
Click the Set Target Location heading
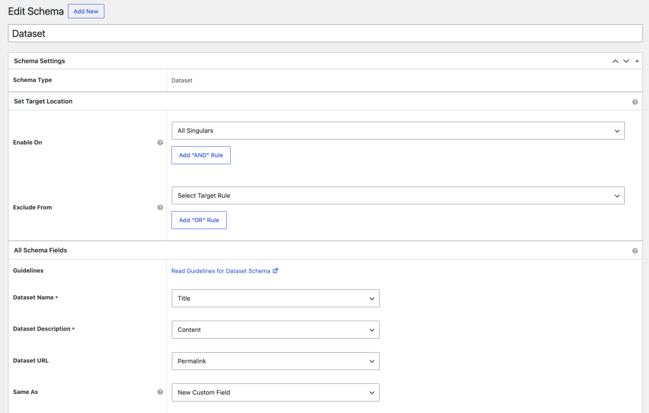click(x=43, y=101)
